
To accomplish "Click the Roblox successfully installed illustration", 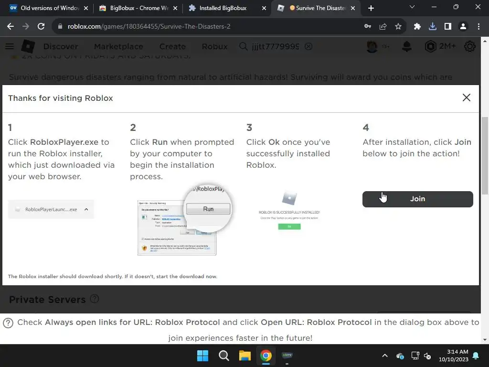I will coord(289,211).
